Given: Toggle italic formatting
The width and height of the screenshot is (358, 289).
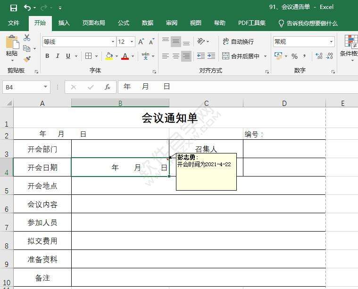Looking at the screenshot, I should click(x=58, y=56).
